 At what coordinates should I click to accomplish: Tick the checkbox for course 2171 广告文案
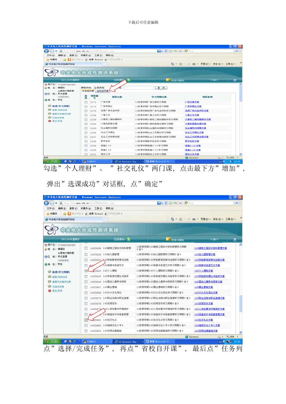(86, 102)
